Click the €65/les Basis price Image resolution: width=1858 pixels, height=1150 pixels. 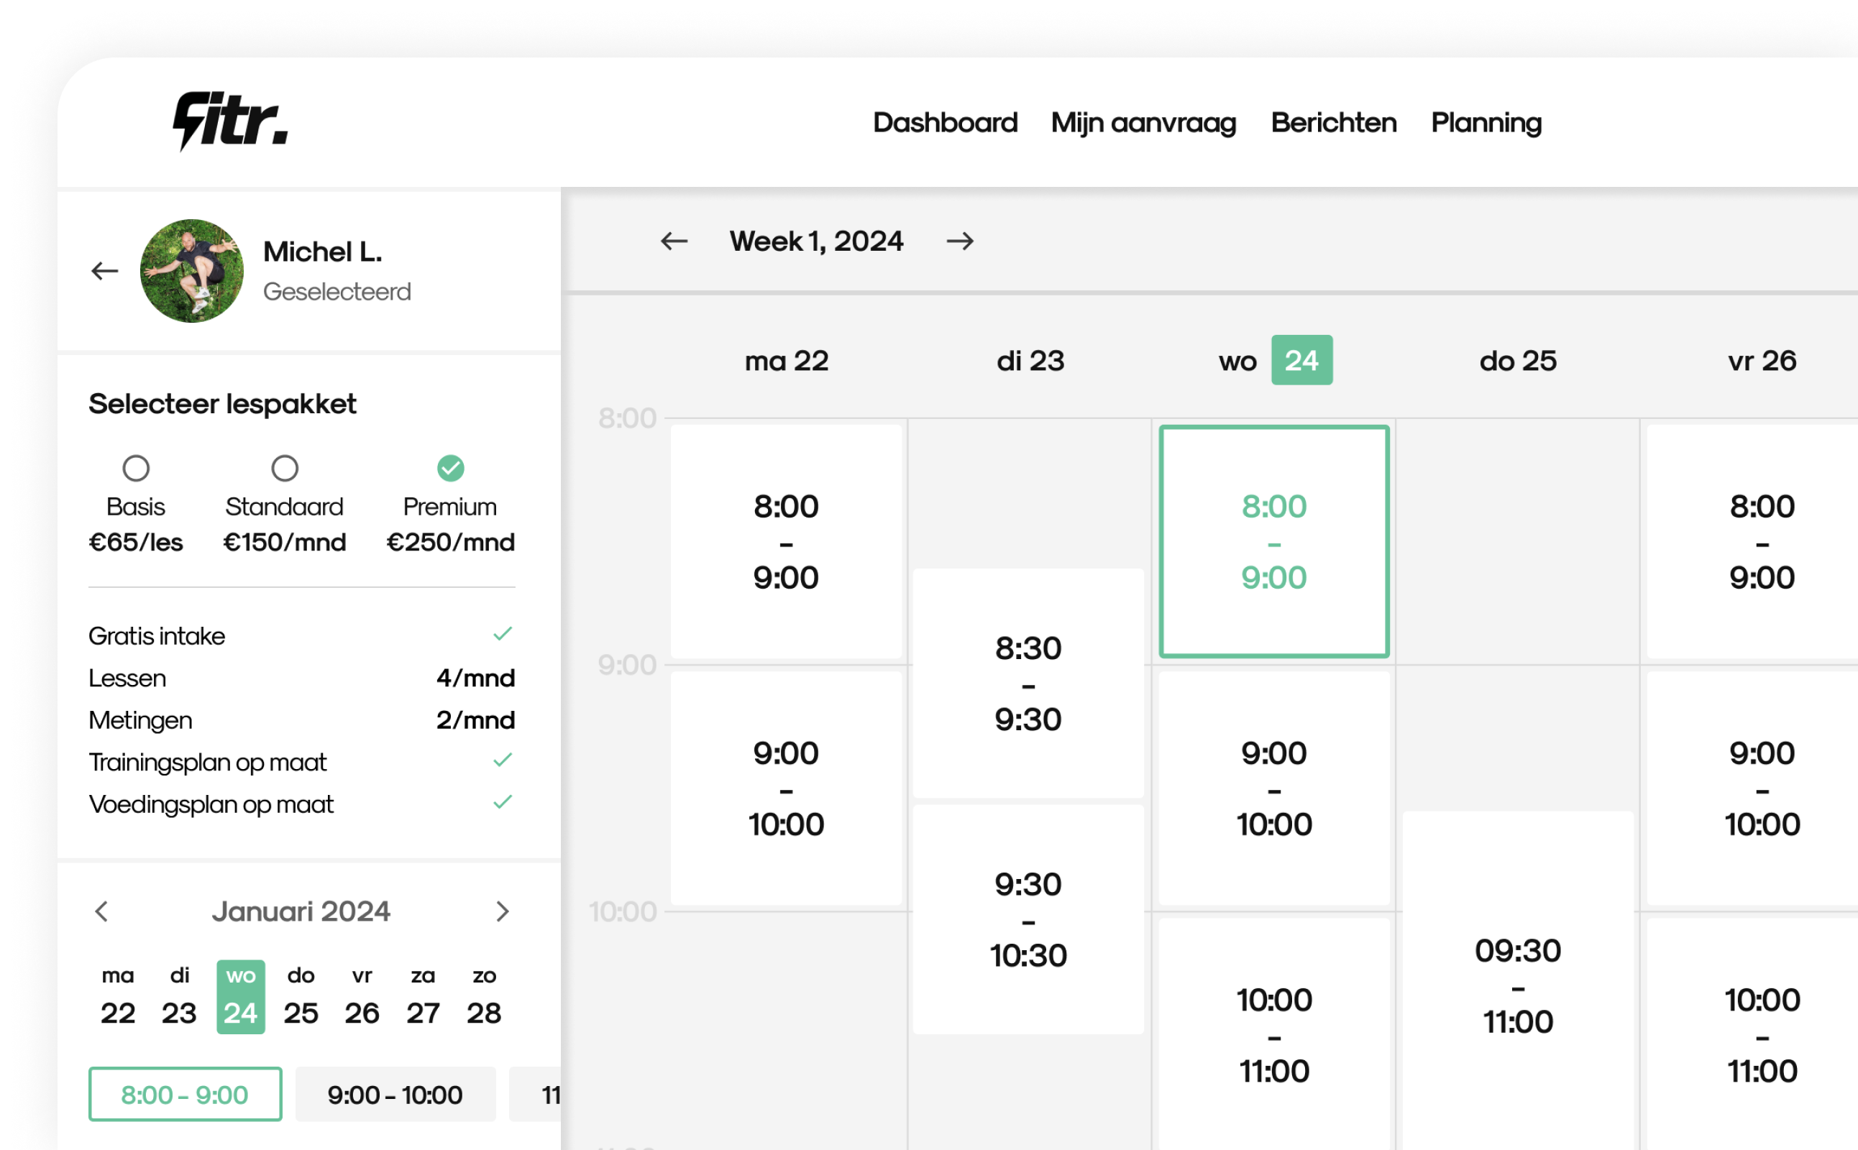click(x=136, y=542)
